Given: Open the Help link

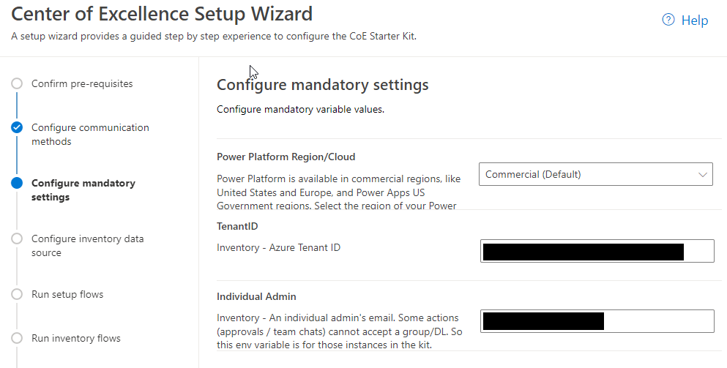Looking at the screenshot, I should [x=694, y=20].
